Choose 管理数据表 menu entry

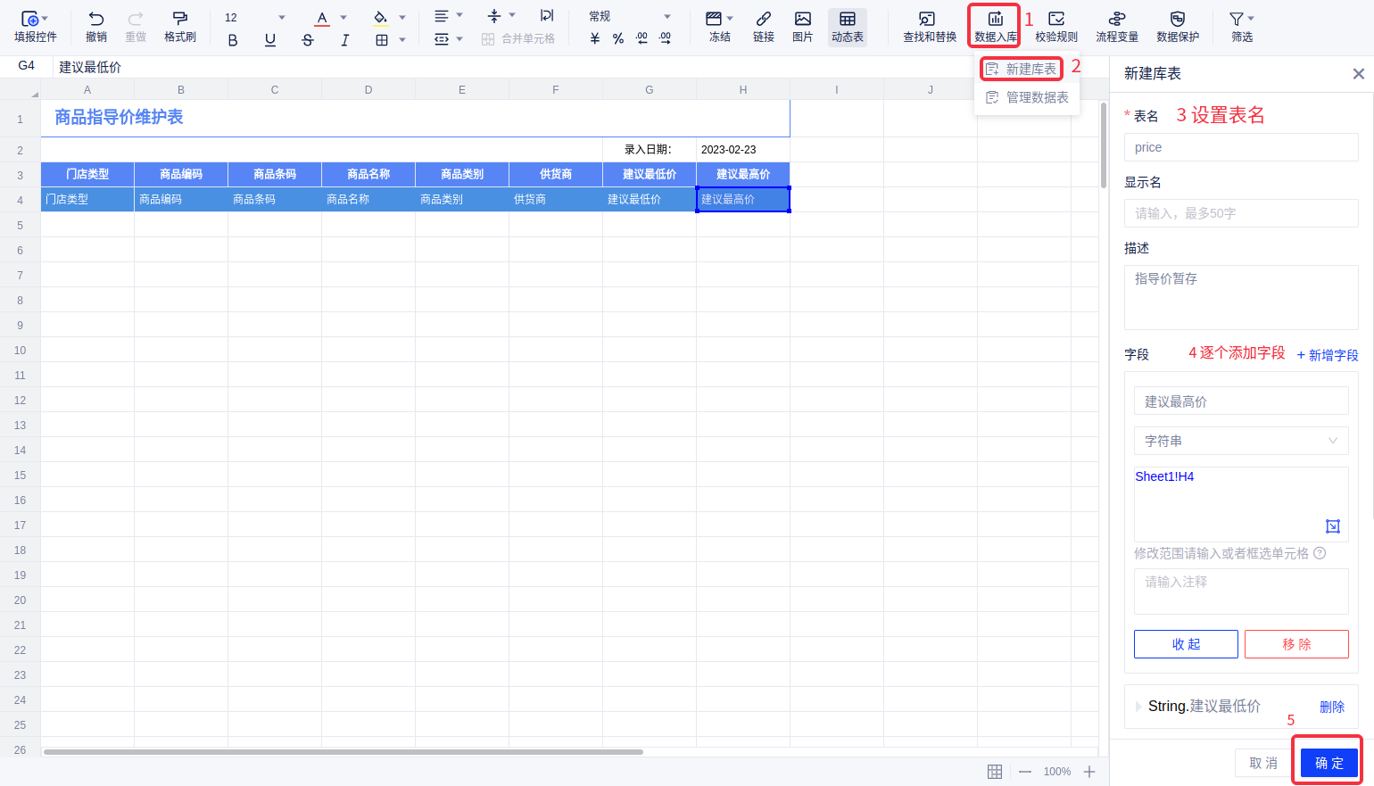[x=1027, y=97]
